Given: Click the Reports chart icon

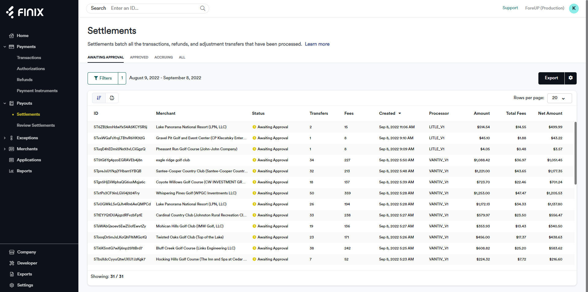Looking at the screenshot, I should click(12, 171).
